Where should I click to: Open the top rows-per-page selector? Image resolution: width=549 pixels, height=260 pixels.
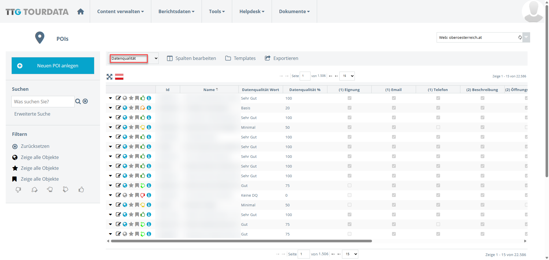point(347,76)
